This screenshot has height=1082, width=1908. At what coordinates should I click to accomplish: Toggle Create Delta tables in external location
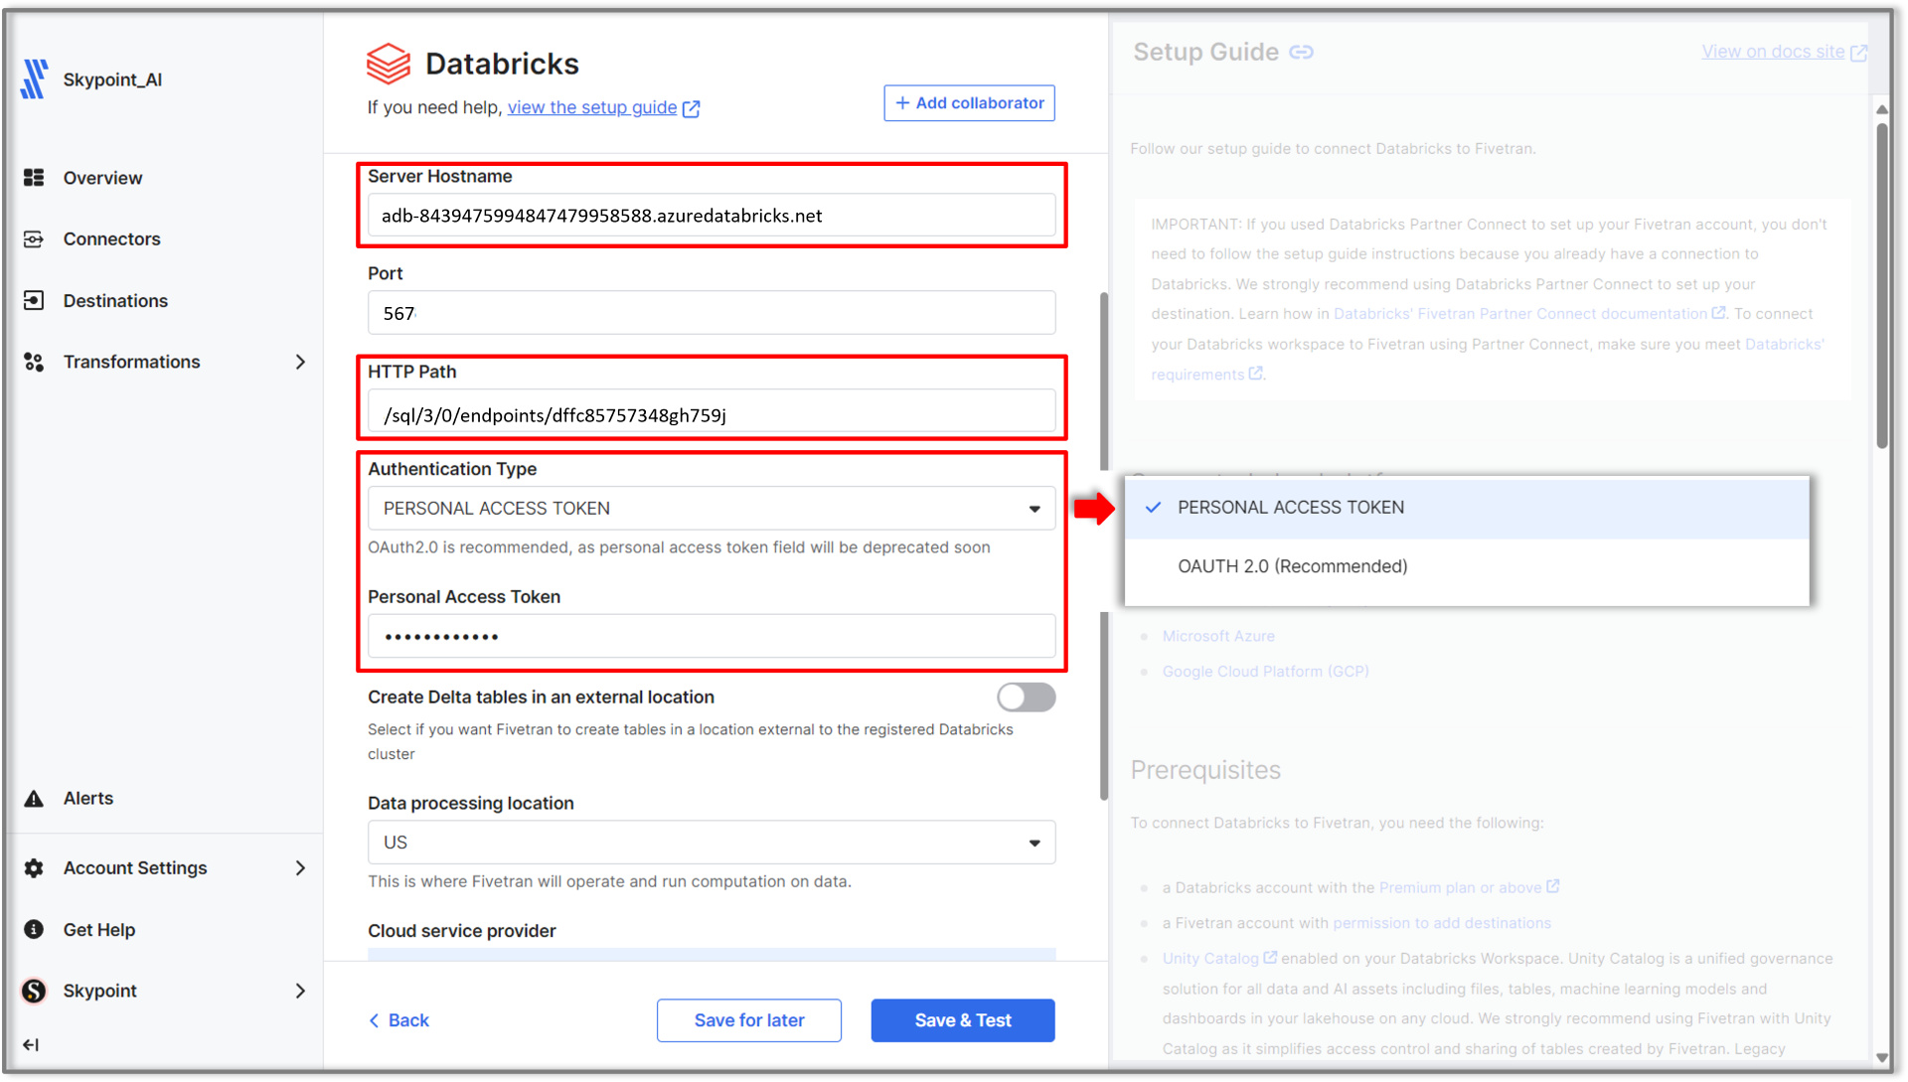click(x=1026, y=697)
